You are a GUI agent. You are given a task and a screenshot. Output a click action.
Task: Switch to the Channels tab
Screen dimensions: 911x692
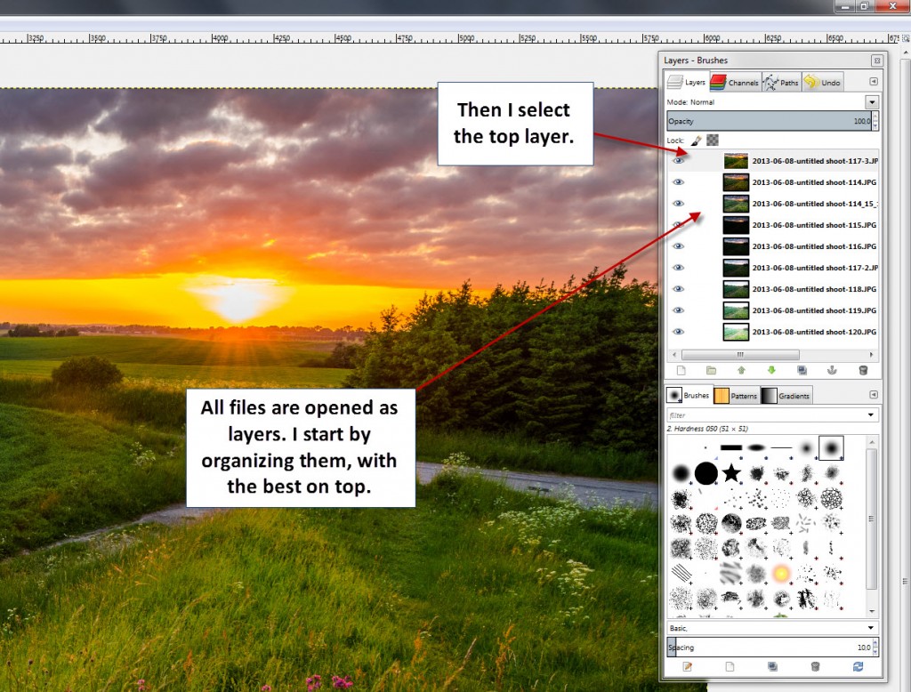tap(735, 82)
